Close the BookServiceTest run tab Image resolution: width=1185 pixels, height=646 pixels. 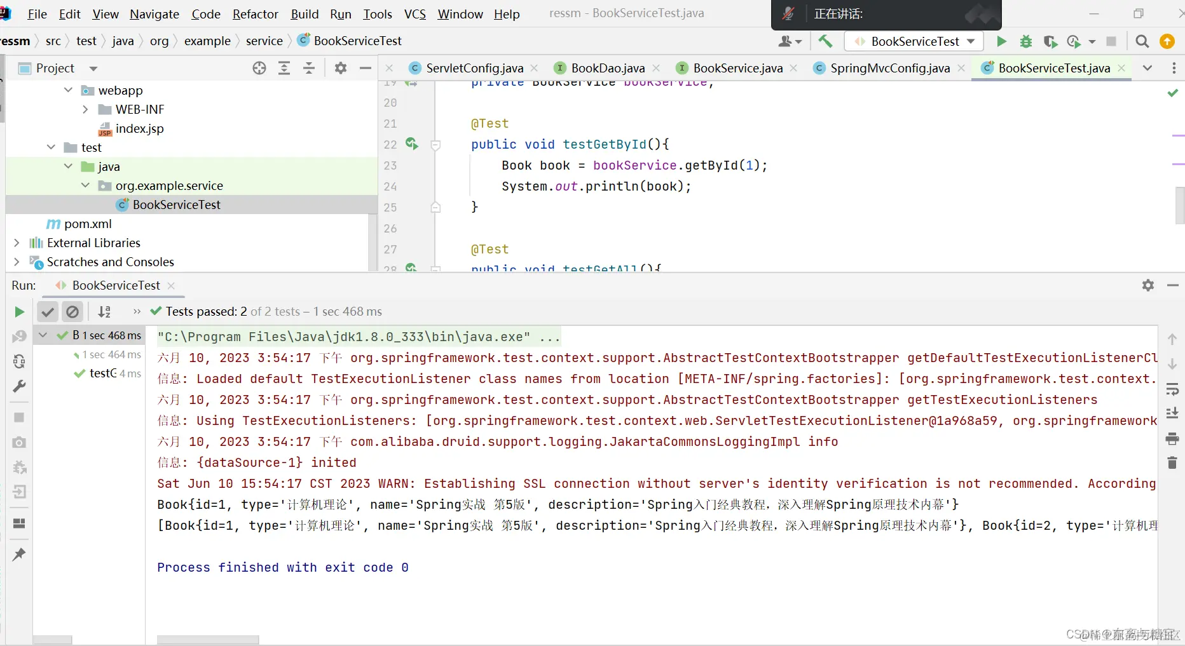coord(171,286)
